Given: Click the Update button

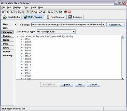Looking at the screenshot, I should point(66,84).
